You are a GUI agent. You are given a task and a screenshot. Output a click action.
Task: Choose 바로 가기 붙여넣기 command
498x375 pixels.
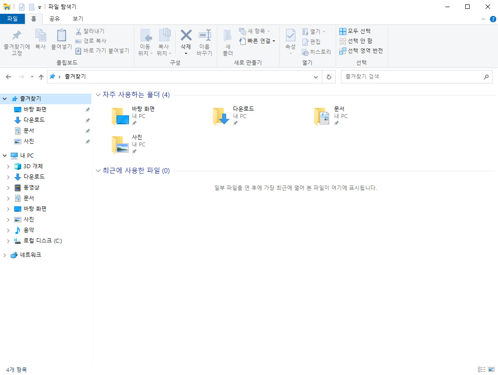coord(102,51)
